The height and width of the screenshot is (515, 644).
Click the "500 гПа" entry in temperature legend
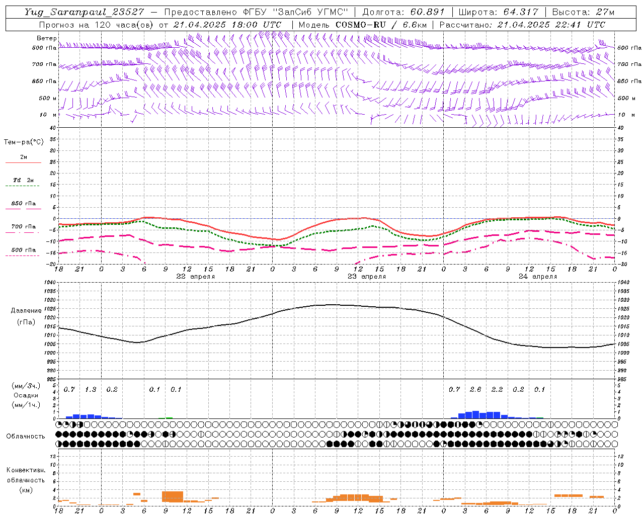[x=24, y=250]
